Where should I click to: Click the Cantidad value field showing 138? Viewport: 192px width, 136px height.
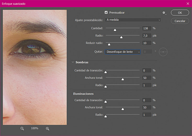[x=147, y=28]
